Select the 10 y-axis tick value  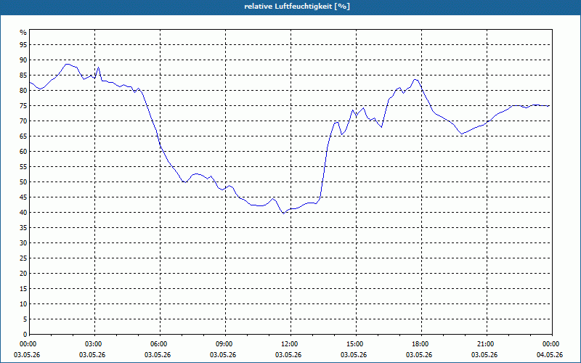pyautogui.click(x=23, y=303)
